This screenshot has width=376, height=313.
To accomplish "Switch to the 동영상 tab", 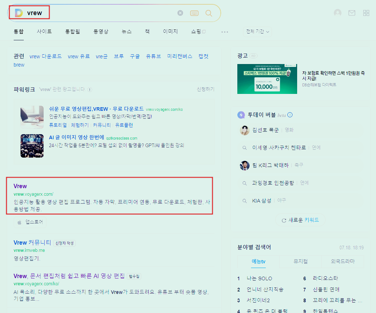I will click(x=101, y=31).
